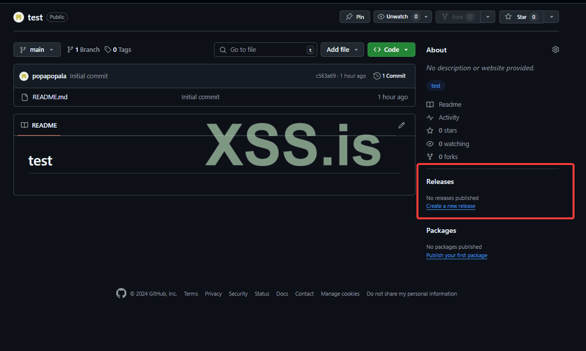Click the repository owner avatar next to test
The image size is (586, 351).
[18, 17]
